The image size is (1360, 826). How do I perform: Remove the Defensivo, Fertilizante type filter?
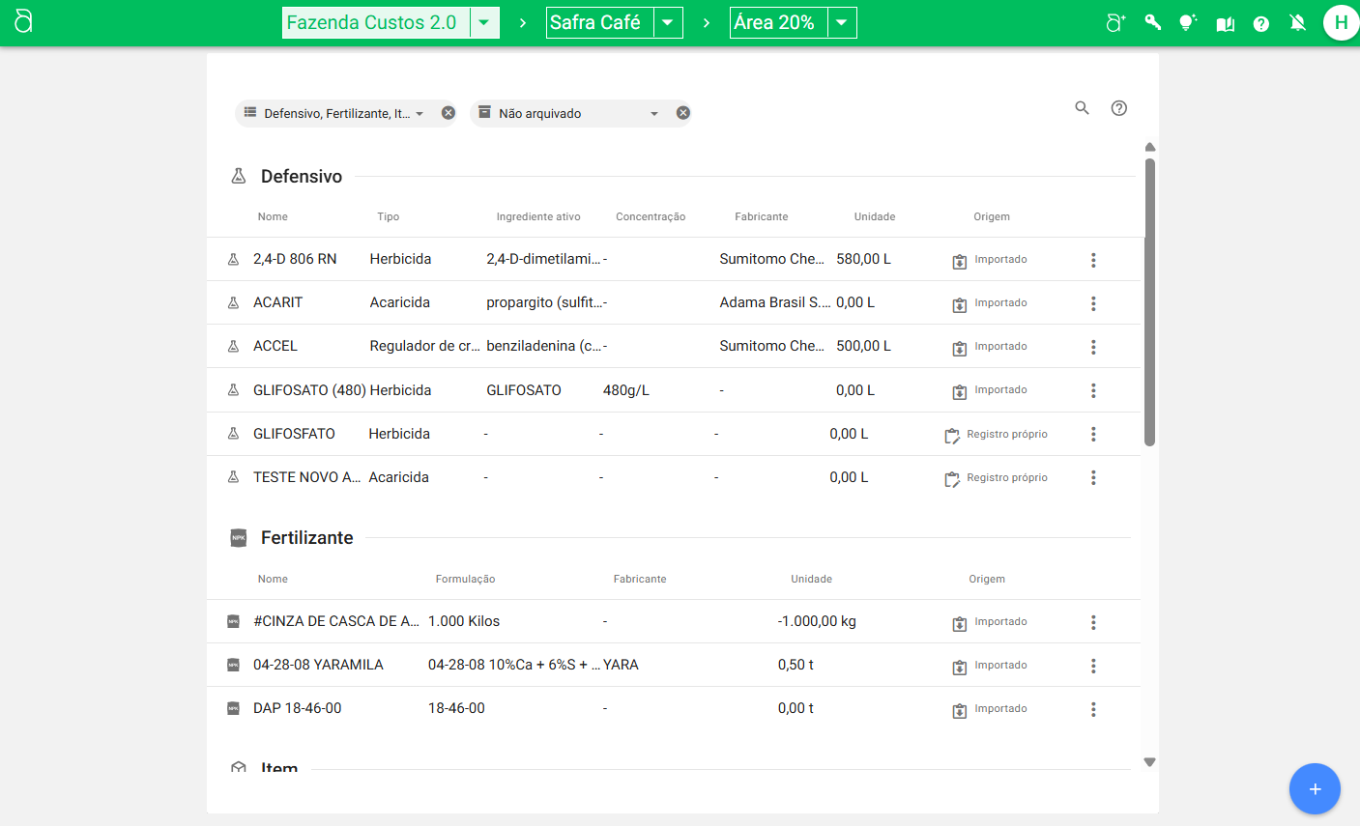tap(449, 113)
